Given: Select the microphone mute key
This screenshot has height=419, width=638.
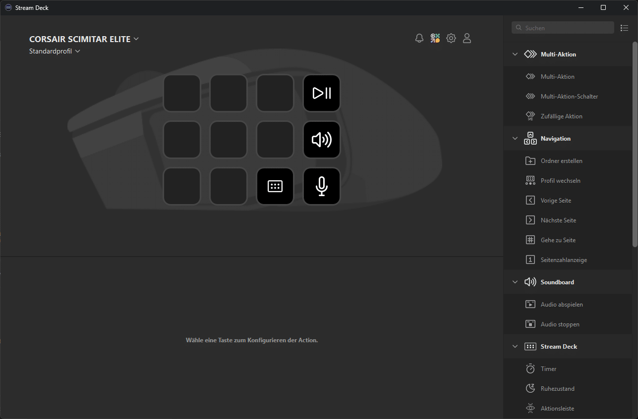Looking at the screenshot, I should [322, 186].
